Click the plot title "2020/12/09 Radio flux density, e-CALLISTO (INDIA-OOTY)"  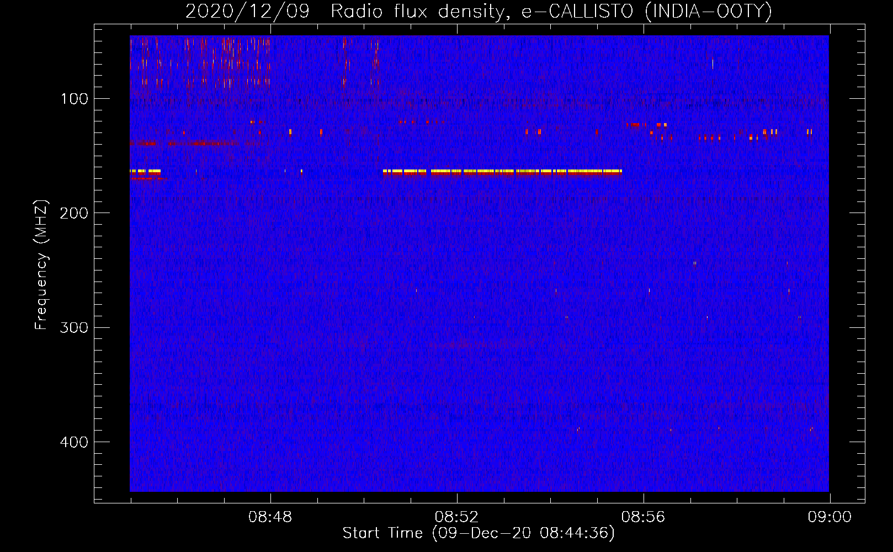[x=479, y=11]
